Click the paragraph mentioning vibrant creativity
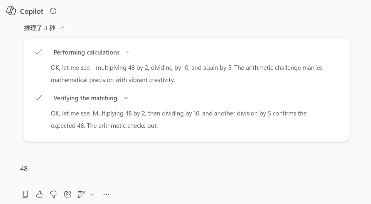Viewport: 371px width, 204px height. (187, 74)
